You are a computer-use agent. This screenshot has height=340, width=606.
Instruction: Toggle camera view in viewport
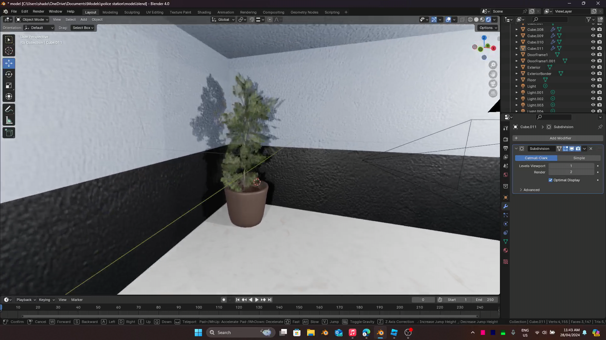[x=493, y=84]
